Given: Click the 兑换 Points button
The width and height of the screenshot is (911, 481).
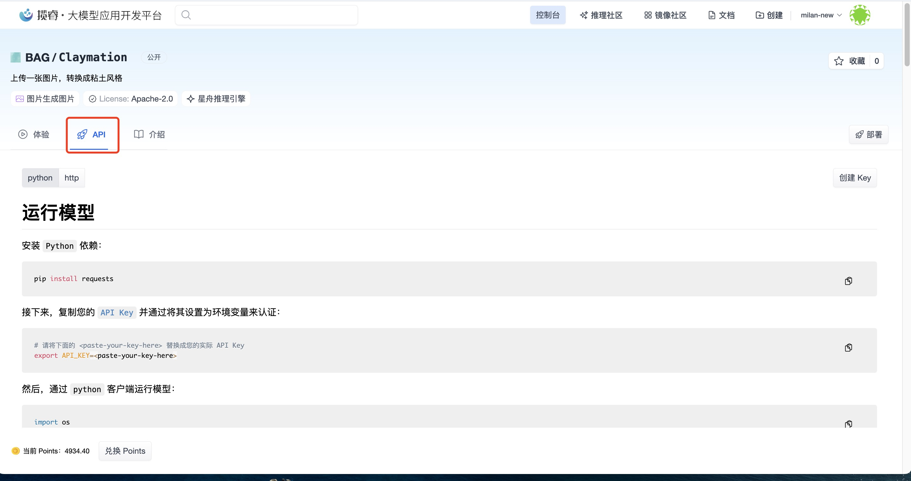Looking at the screenshot, I should point(125,451).
